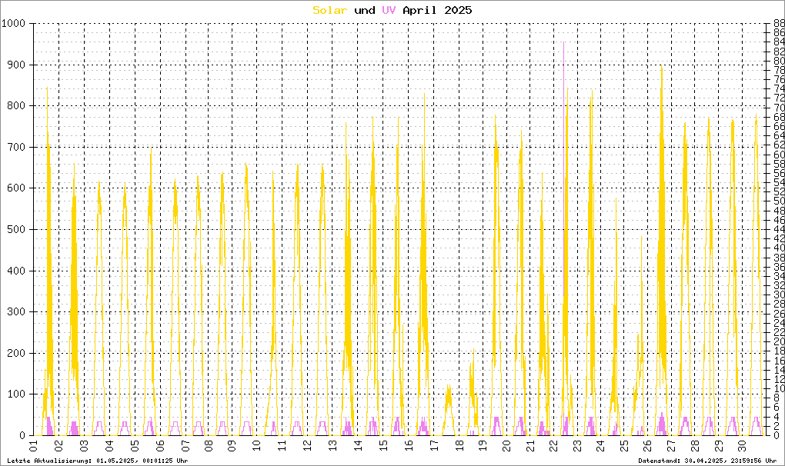Click the yellow "Solar" legend word in title
Screen dimensions: 785x466
329,10
